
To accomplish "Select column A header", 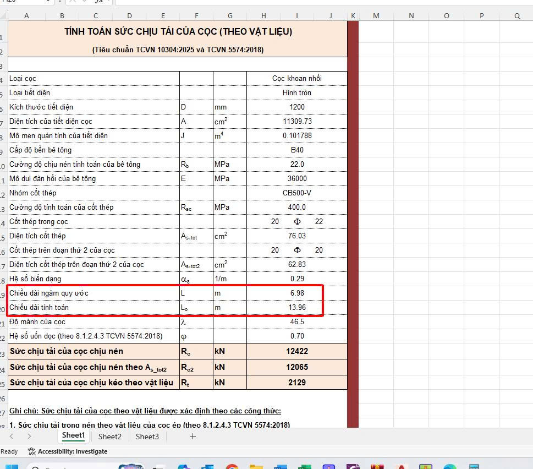I will (27, 16).
